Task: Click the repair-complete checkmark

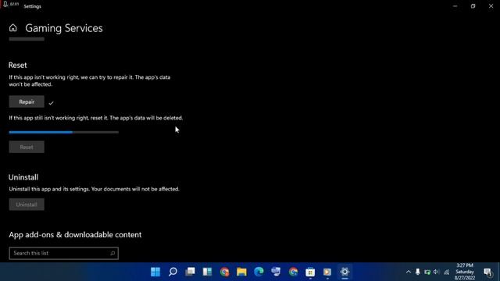Action: (x=51, y=103)
